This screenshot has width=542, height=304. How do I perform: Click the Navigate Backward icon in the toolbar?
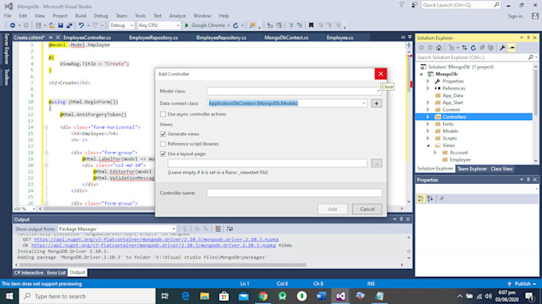(13, 25)
